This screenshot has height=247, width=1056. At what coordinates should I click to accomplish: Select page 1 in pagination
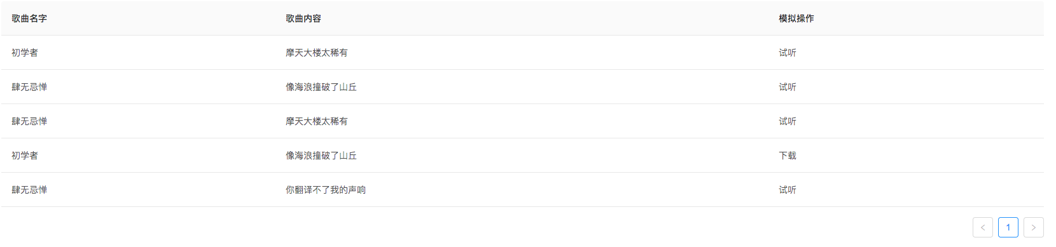(1008, 227)
